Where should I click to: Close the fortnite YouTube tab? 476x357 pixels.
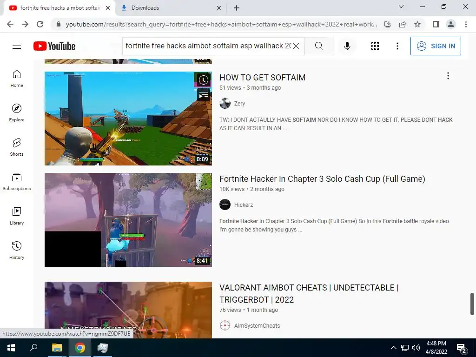pyautogui.click(x=108, y=8)
